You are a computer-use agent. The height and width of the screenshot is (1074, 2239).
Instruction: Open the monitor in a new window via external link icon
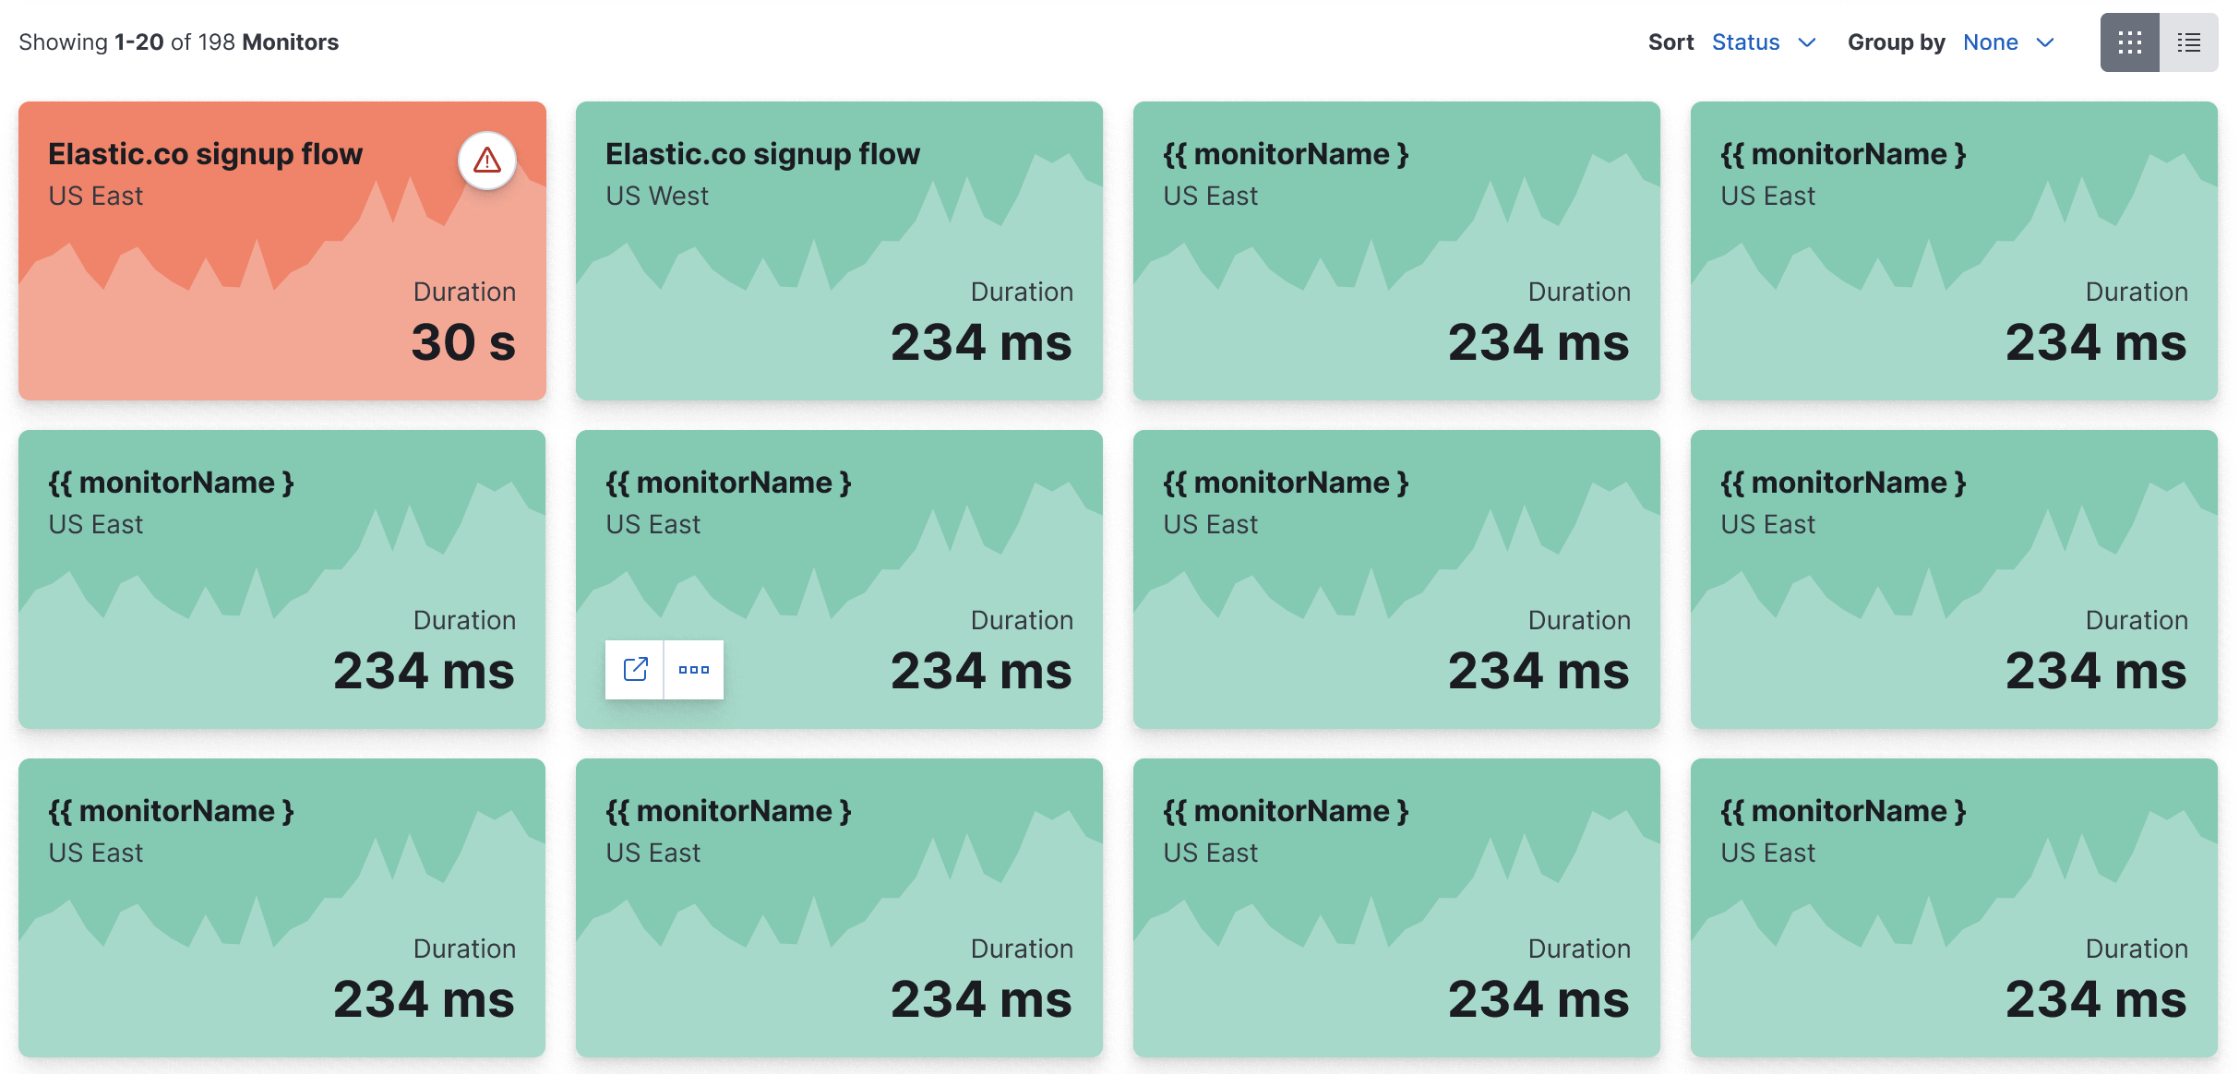[634, 669]
